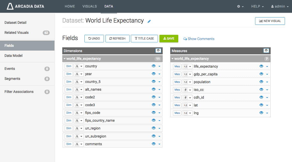Click the Dim badge next to country
The height and width of the screenshot is (162, 292).
coord(69,66)
